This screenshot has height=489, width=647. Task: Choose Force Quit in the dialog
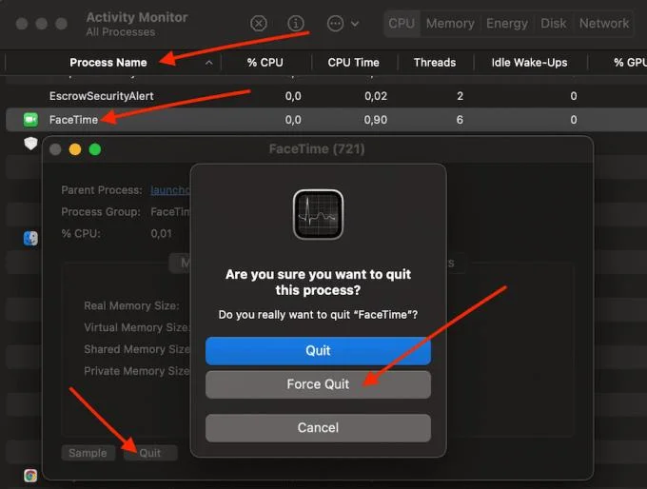click(x=318, y=384)
